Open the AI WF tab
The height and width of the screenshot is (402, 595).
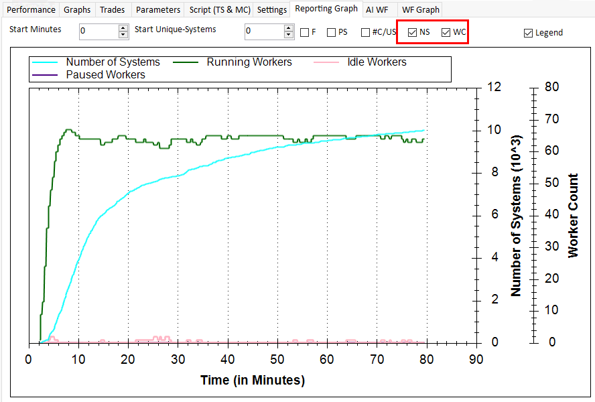(377, 10)
